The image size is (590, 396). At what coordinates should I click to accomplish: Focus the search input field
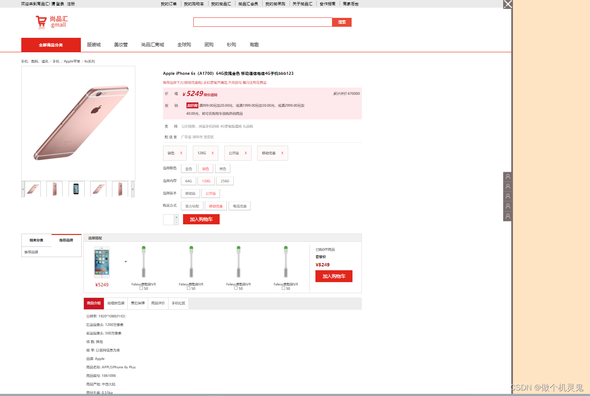(263, 22)
